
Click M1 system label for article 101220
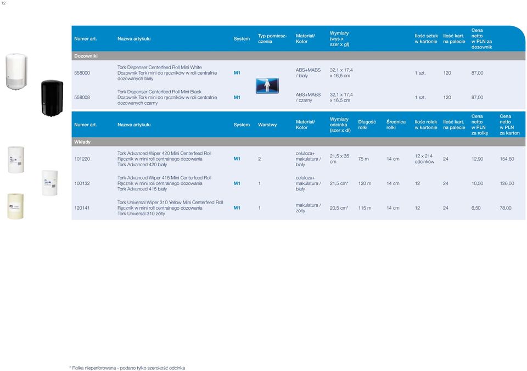[237, 159]
